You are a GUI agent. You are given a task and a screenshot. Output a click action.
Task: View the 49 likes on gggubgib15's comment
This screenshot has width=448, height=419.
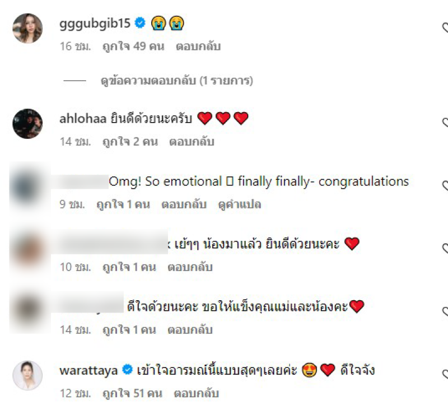tap(133, 46)
